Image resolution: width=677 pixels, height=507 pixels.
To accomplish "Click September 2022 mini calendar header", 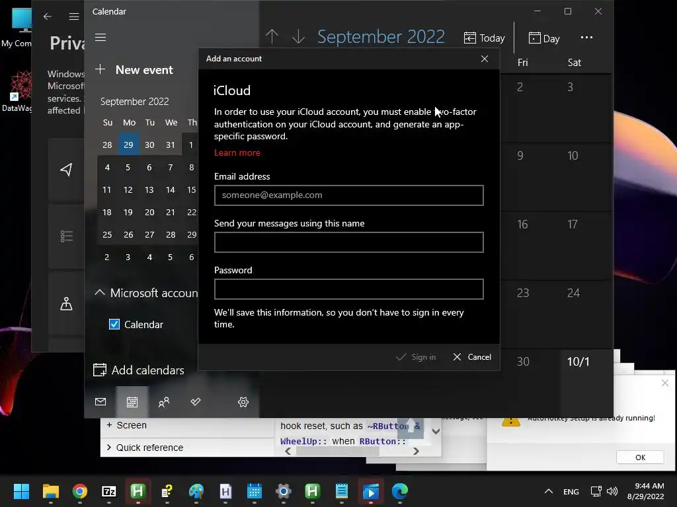I will pyautogui.click(x=135, y=101).
